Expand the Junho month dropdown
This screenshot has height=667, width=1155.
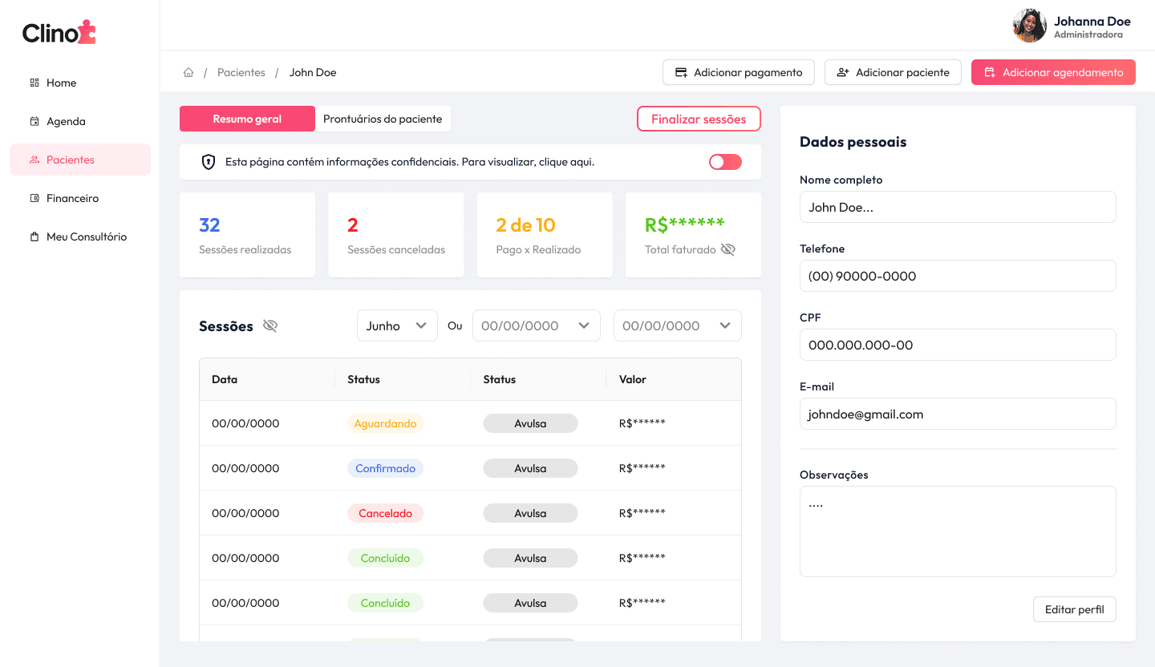[x=397, y=325]
